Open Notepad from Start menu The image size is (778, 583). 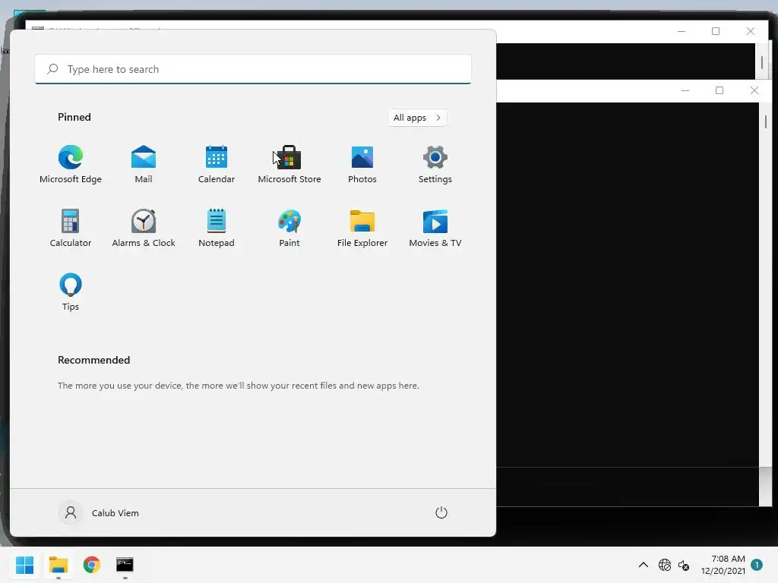[217, 228]
